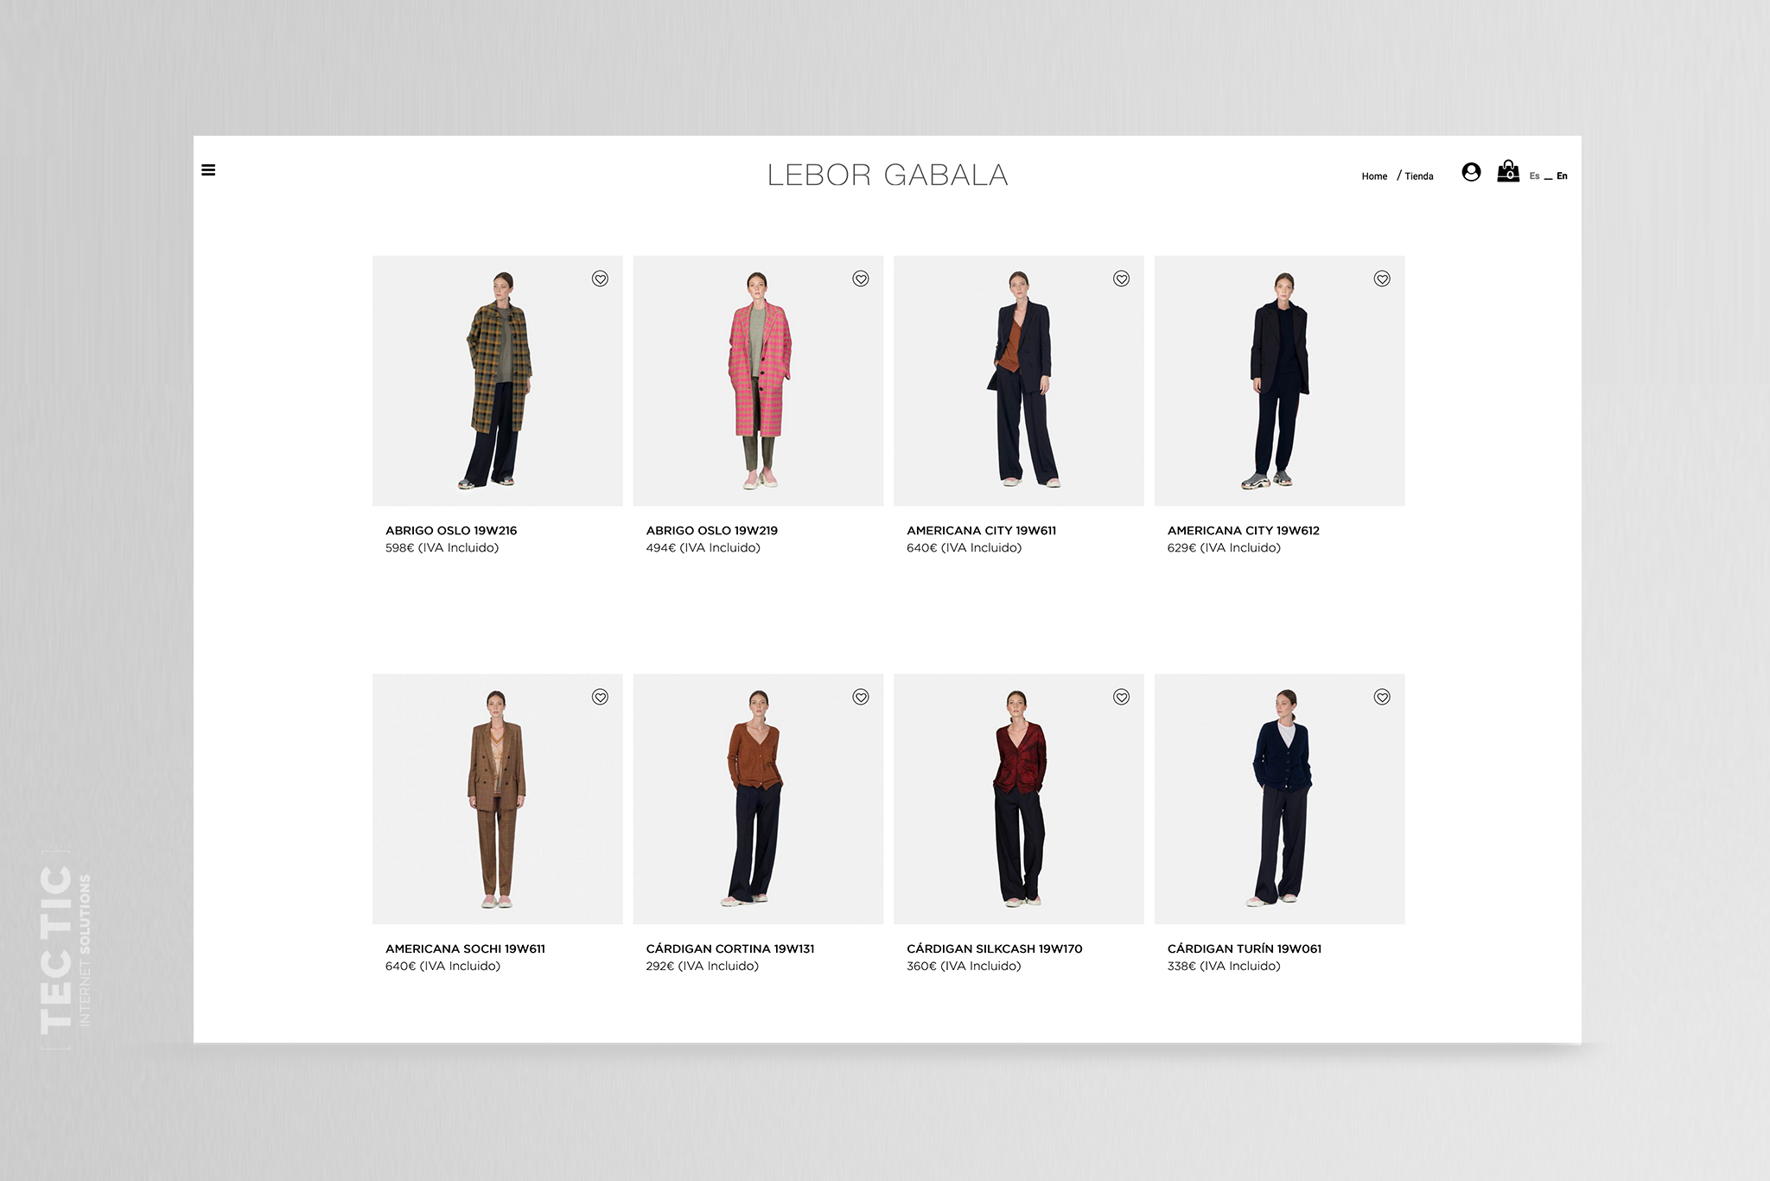Viewport: 1770px width, 1181px height.
Task: Favorite Americana Sochi 19W611 with heart icon
Action: (x=600, y=697)
